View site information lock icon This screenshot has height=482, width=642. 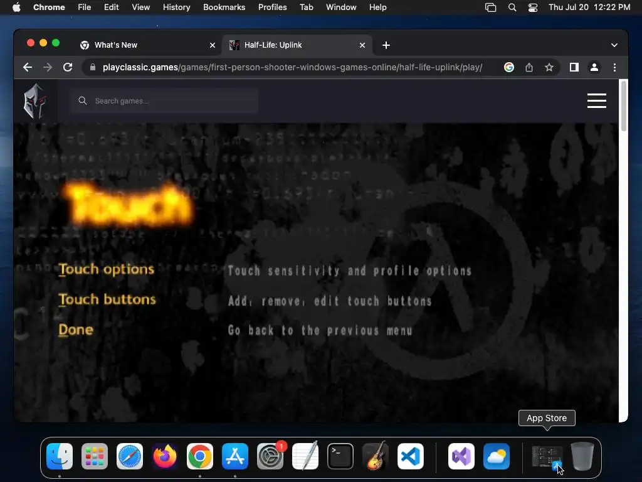click(x=93, y=67)
